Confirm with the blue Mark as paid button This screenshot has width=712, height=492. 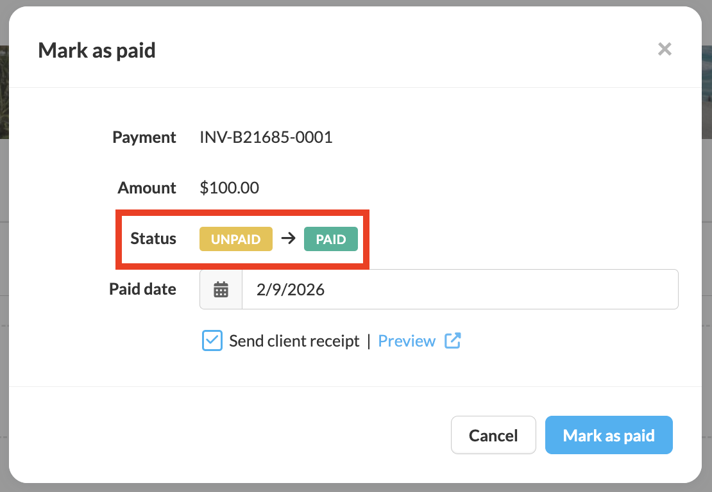point(608,436)
